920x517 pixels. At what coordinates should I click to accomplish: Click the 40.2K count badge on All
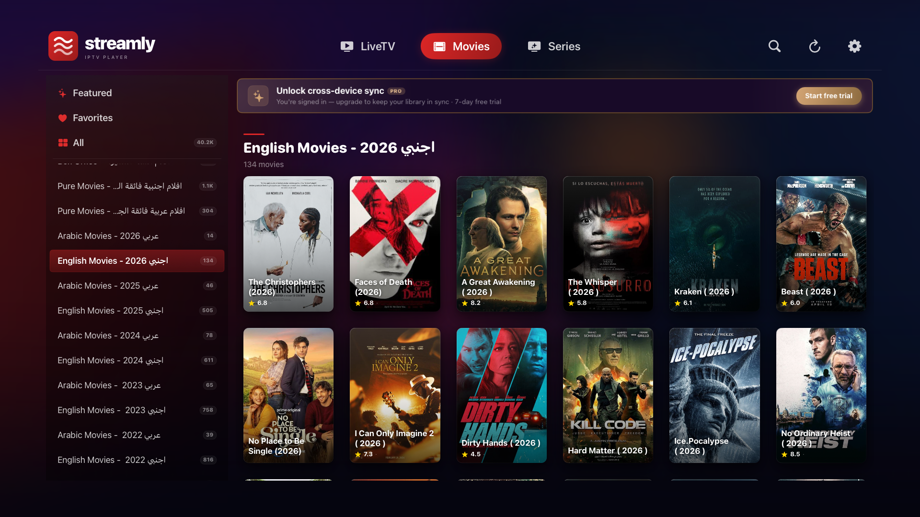(205, 143)
